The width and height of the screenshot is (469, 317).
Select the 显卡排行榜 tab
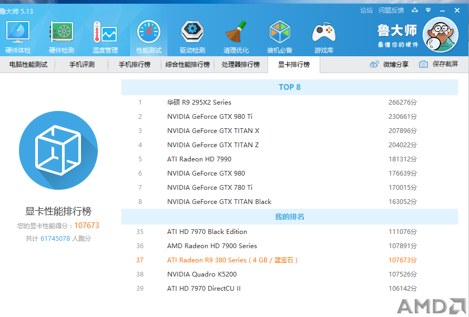point(294,65)
